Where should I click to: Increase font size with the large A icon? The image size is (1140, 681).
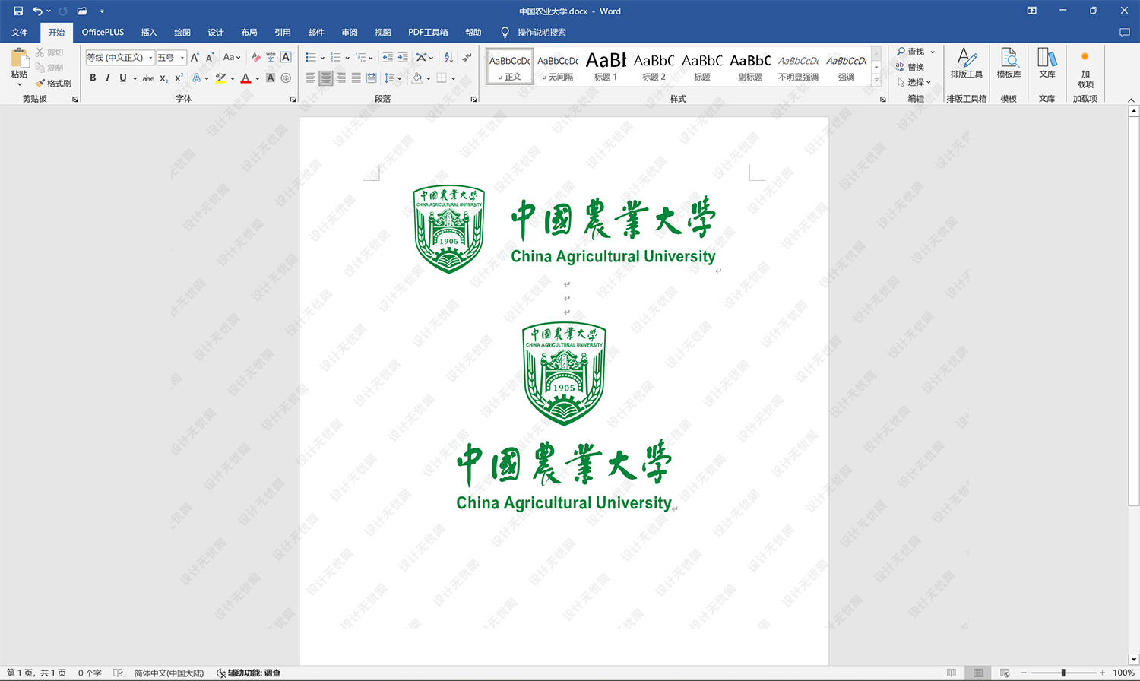(x=195, y=58)
